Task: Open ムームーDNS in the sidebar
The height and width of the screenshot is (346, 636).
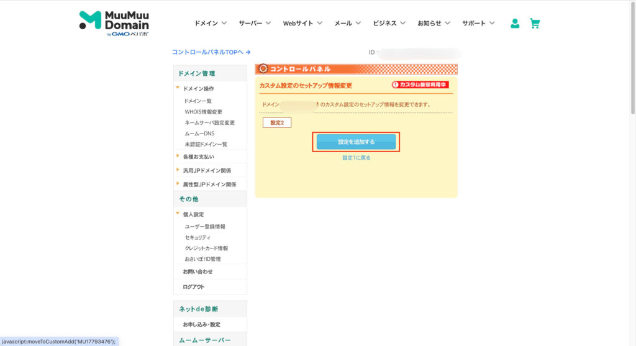Action: 199,134
